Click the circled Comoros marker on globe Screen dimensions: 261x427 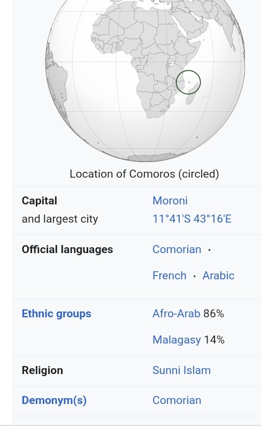coord(188,82)
